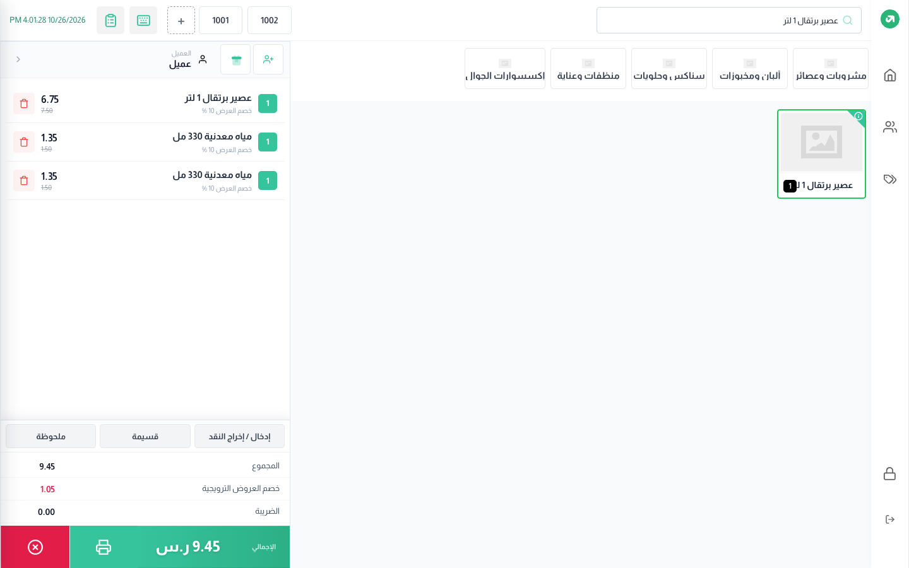Image resolution: width=909 pixels, height=568 pixels.
Task: Click the date and time display
Action: click(47, 20)
